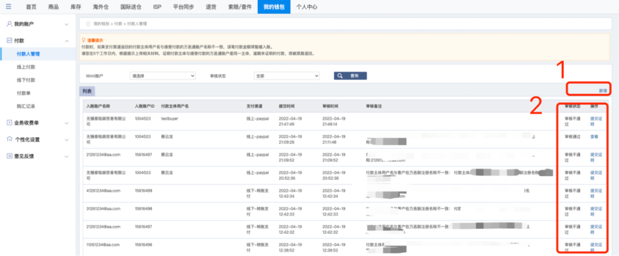The height and width of the screenshot is (256, 619).
Task: Click the 入账账户ID column header
Action: click(x=145, y=106)
